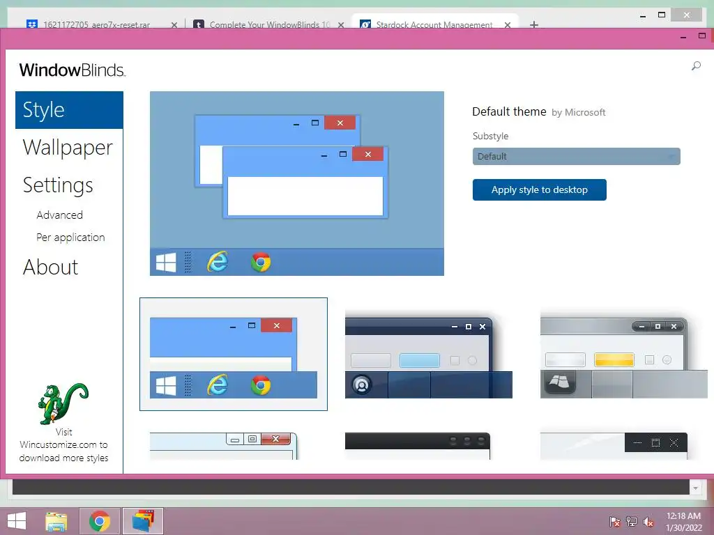Click the Default theme title text

[x=509, y=111]
